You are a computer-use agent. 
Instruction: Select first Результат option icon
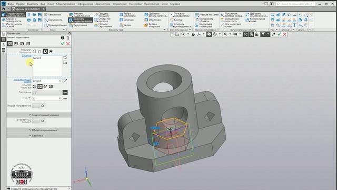point(34,52)
